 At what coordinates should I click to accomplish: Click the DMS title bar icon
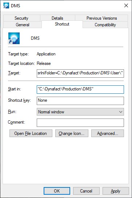[6, 5]
